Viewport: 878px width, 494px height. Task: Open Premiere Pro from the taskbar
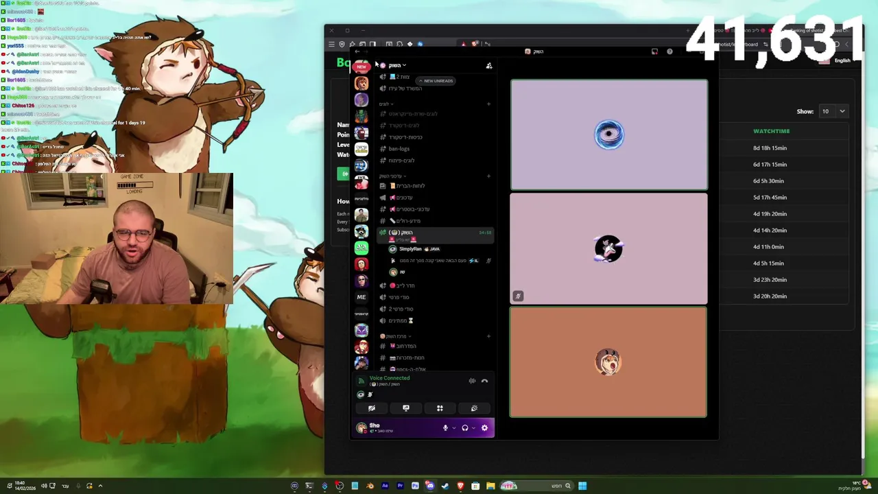click(x=400, y=486)
